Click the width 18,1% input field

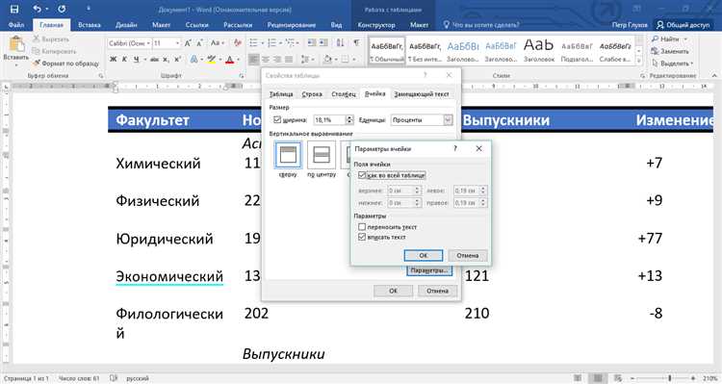[329, 119]
